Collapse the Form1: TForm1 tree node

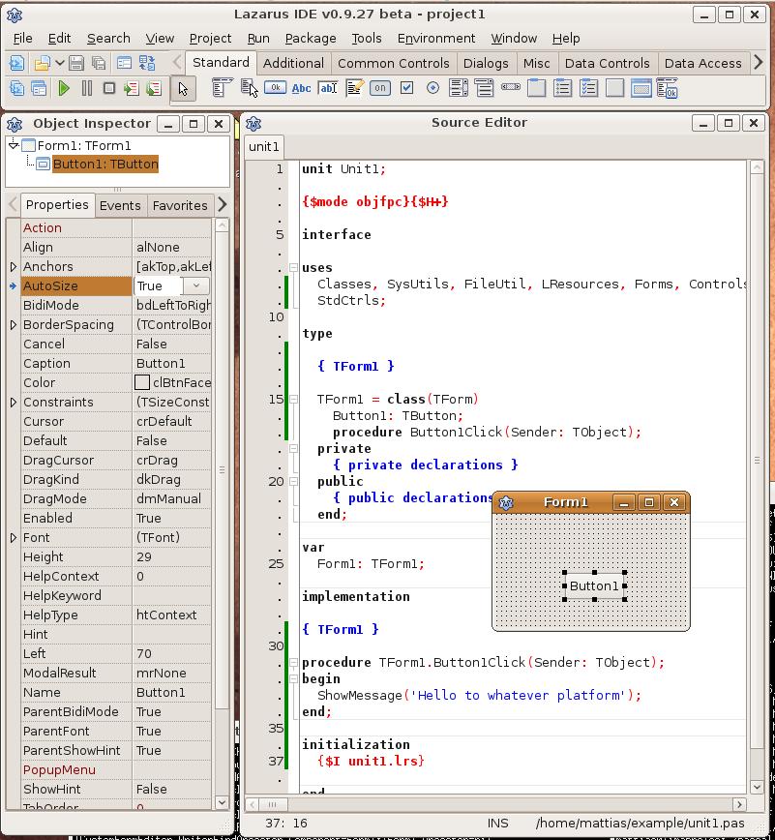tap(14, 145)
